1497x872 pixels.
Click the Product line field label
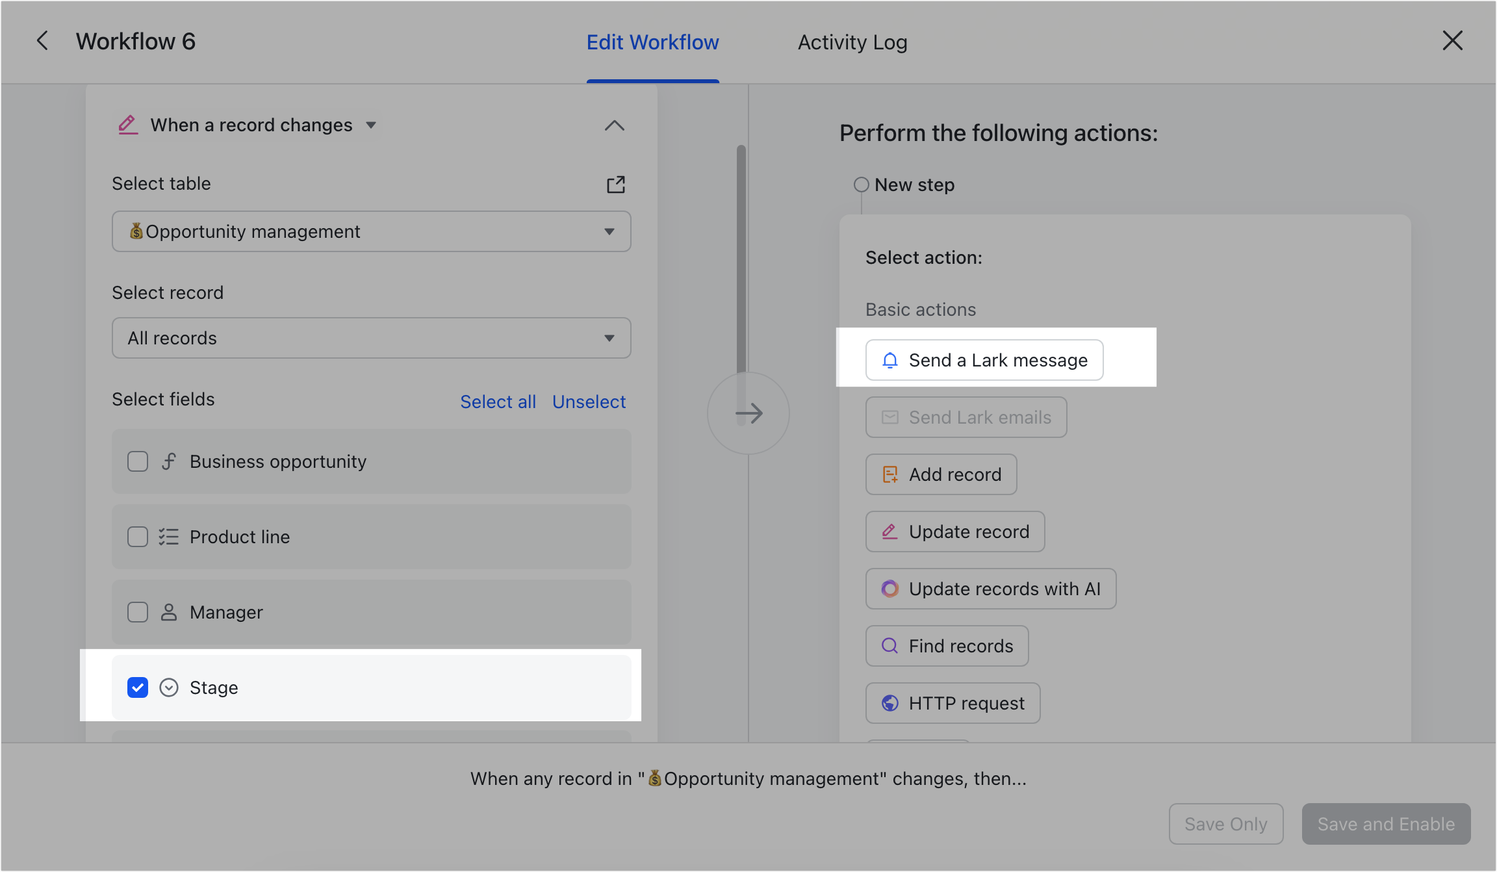point(240,537)
